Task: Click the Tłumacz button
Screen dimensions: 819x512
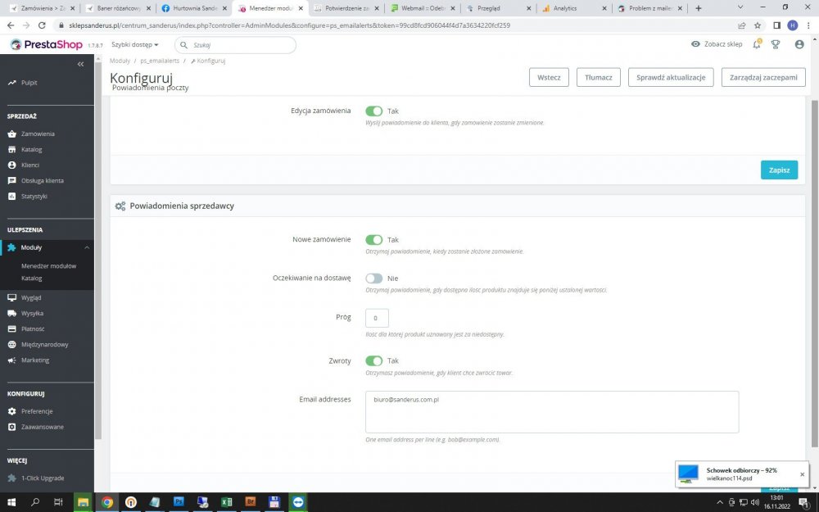Action: [599, 77]
